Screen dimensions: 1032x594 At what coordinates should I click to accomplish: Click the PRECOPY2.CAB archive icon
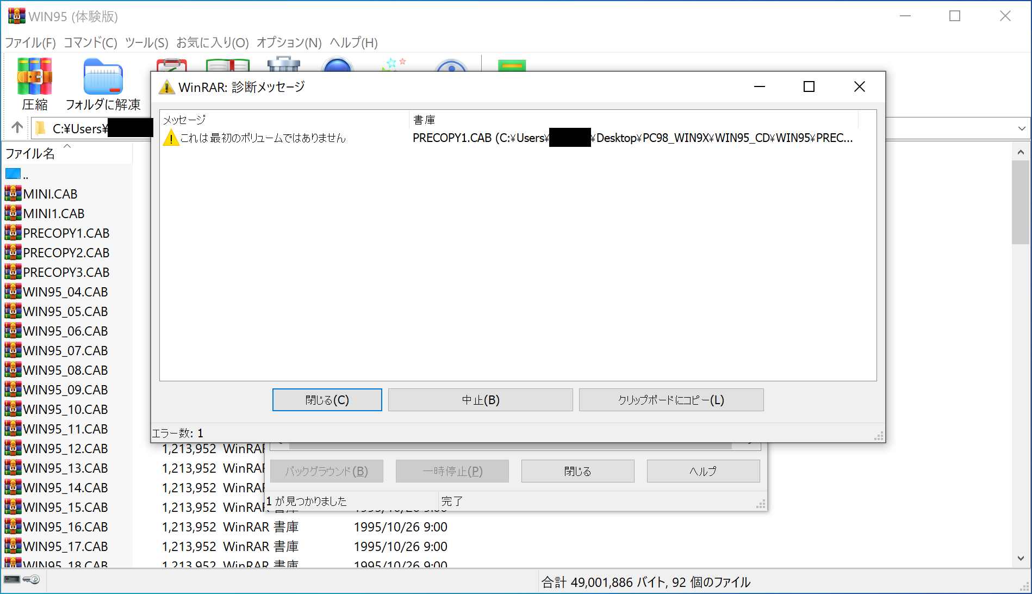coord(13,252)
